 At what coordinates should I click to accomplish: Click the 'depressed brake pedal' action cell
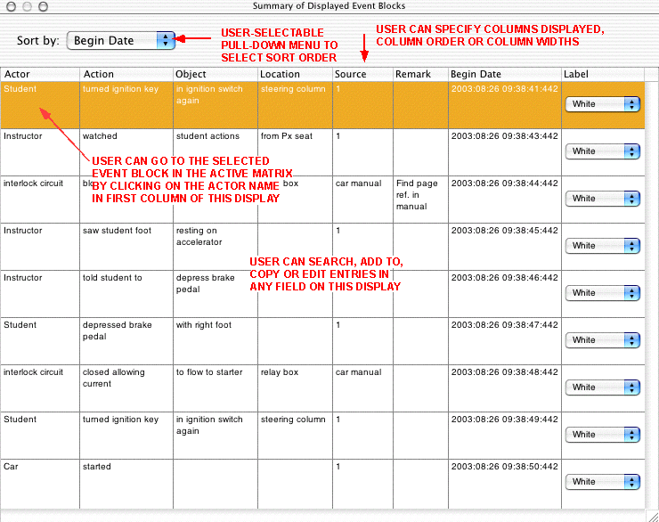tap(126, 341)
